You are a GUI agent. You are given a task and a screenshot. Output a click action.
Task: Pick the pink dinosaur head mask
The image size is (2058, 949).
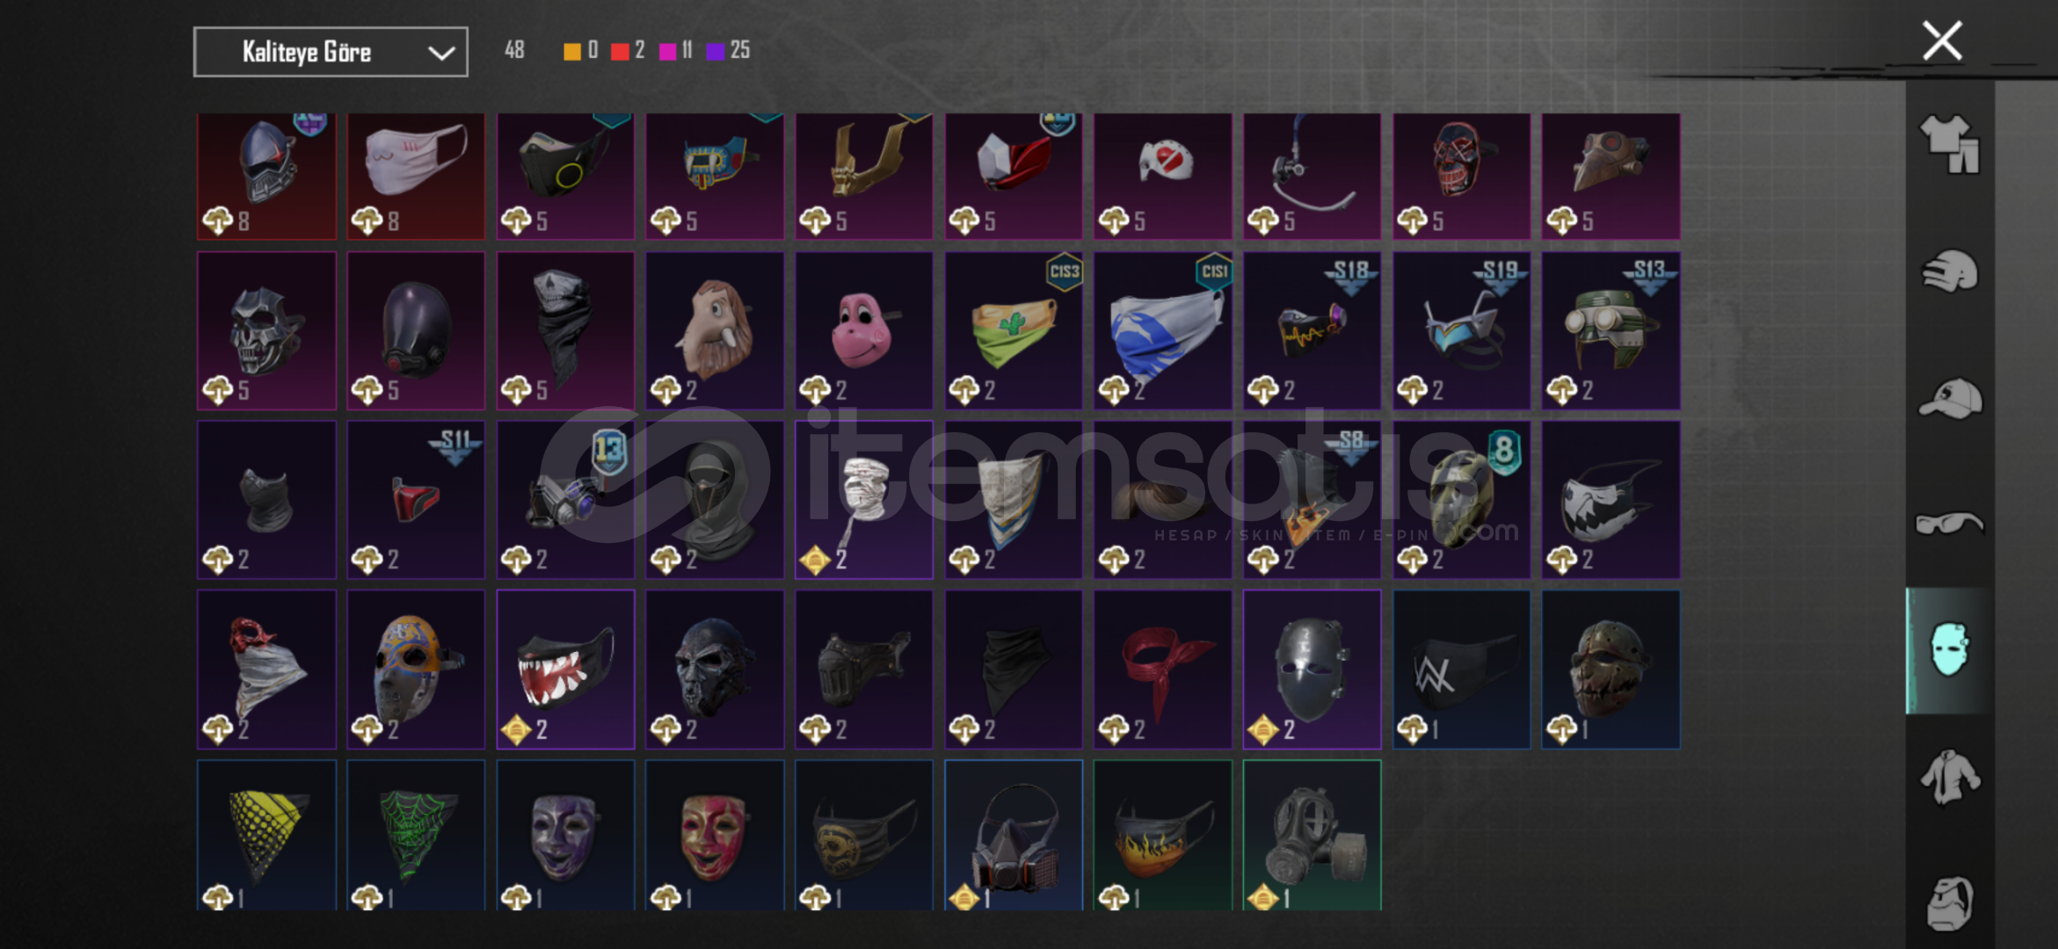(x=864, y=330)
